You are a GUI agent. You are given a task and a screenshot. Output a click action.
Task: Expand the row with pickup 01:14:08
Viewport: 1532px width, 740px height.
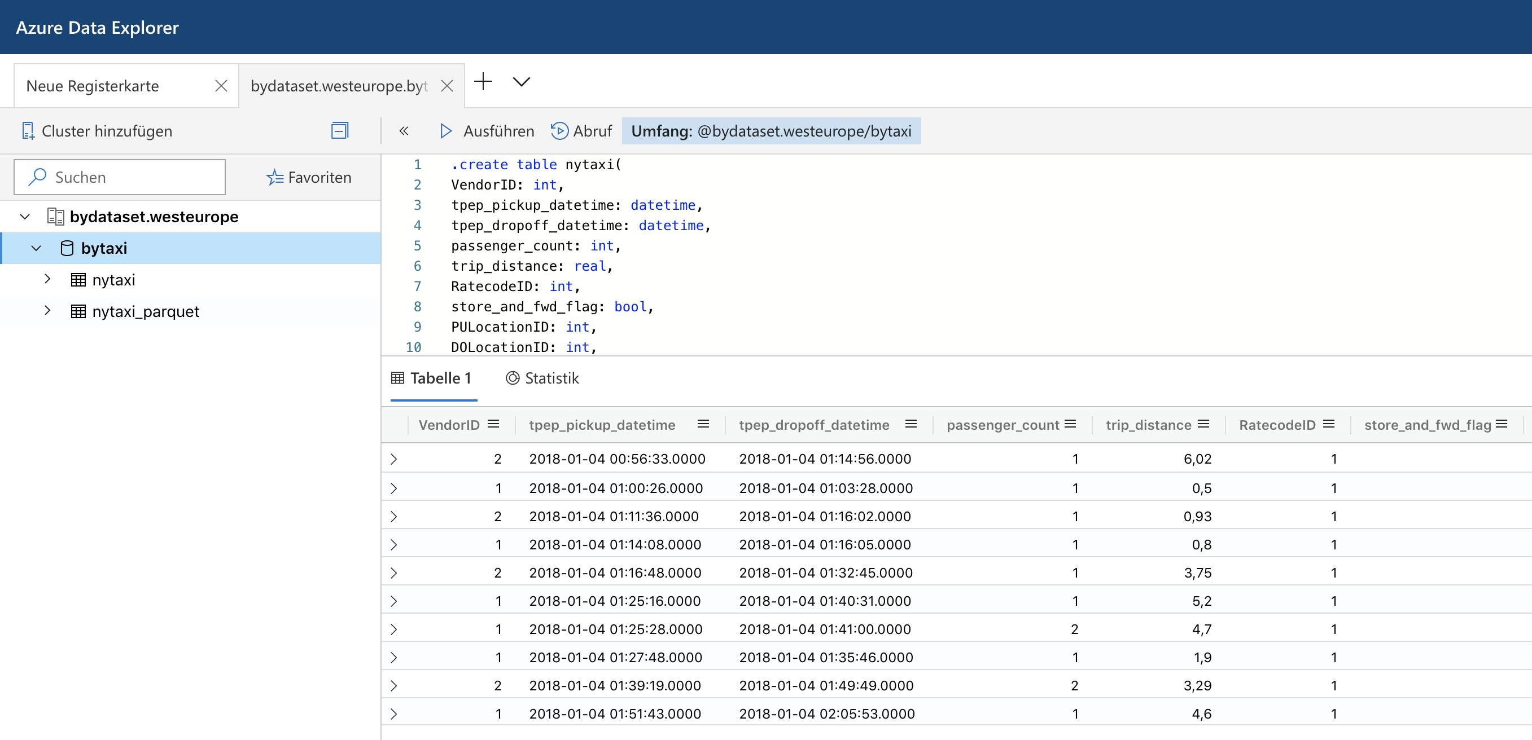[393, 544]
